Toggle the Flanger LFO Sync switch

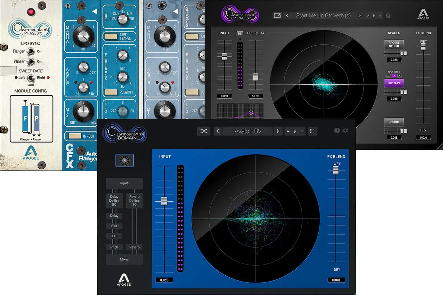click(31, 52)
